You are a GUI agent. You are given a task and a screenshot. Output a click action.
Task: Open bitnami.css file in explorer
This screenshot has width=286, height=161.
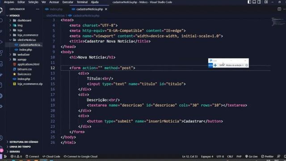coord(25,69)
